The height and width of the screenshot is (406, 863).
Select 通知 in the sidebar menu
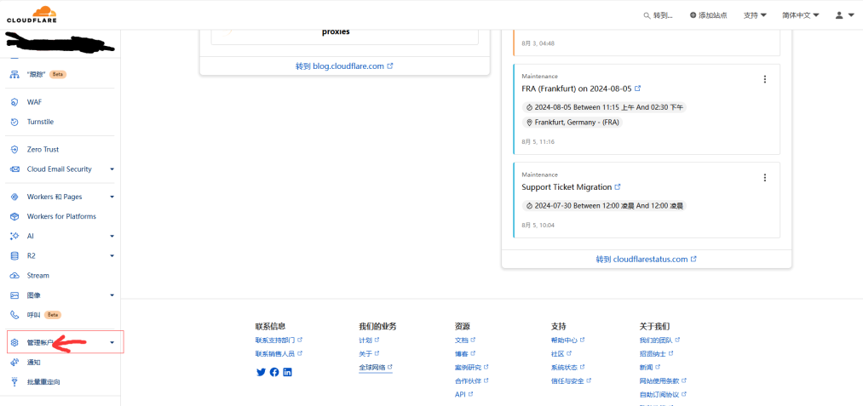tap(33, 362)
